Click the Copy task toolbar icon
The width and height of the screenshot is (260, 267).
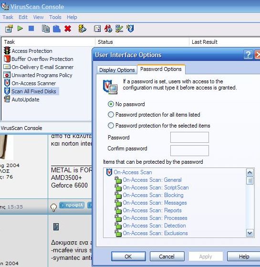click(x=46, y=29)
